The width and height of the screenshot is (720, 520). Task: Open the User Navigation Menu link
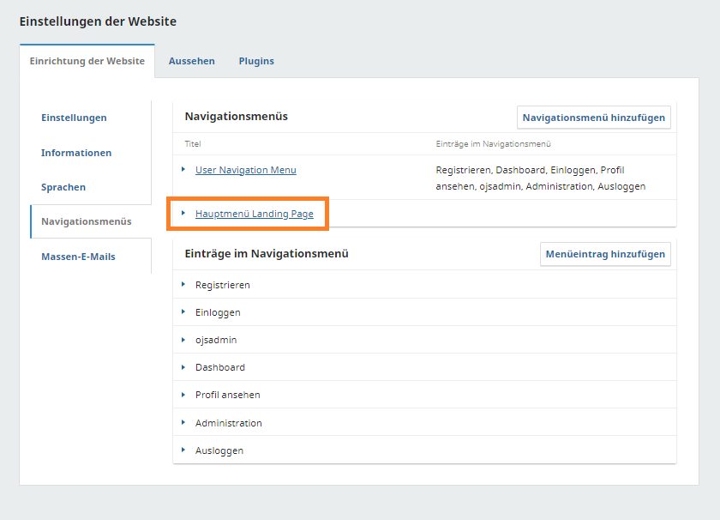pyautogui.click(x=245, y=170)
